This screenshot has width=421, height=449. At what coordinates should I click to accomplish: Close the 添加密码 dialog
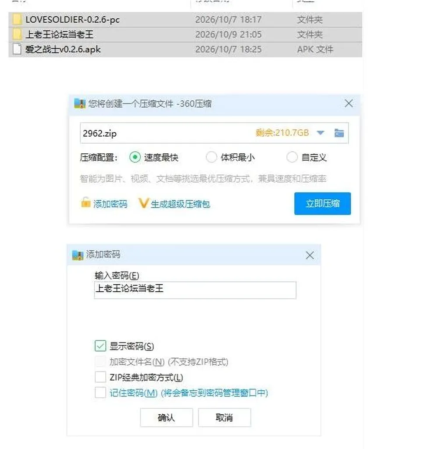pos(310,255)
